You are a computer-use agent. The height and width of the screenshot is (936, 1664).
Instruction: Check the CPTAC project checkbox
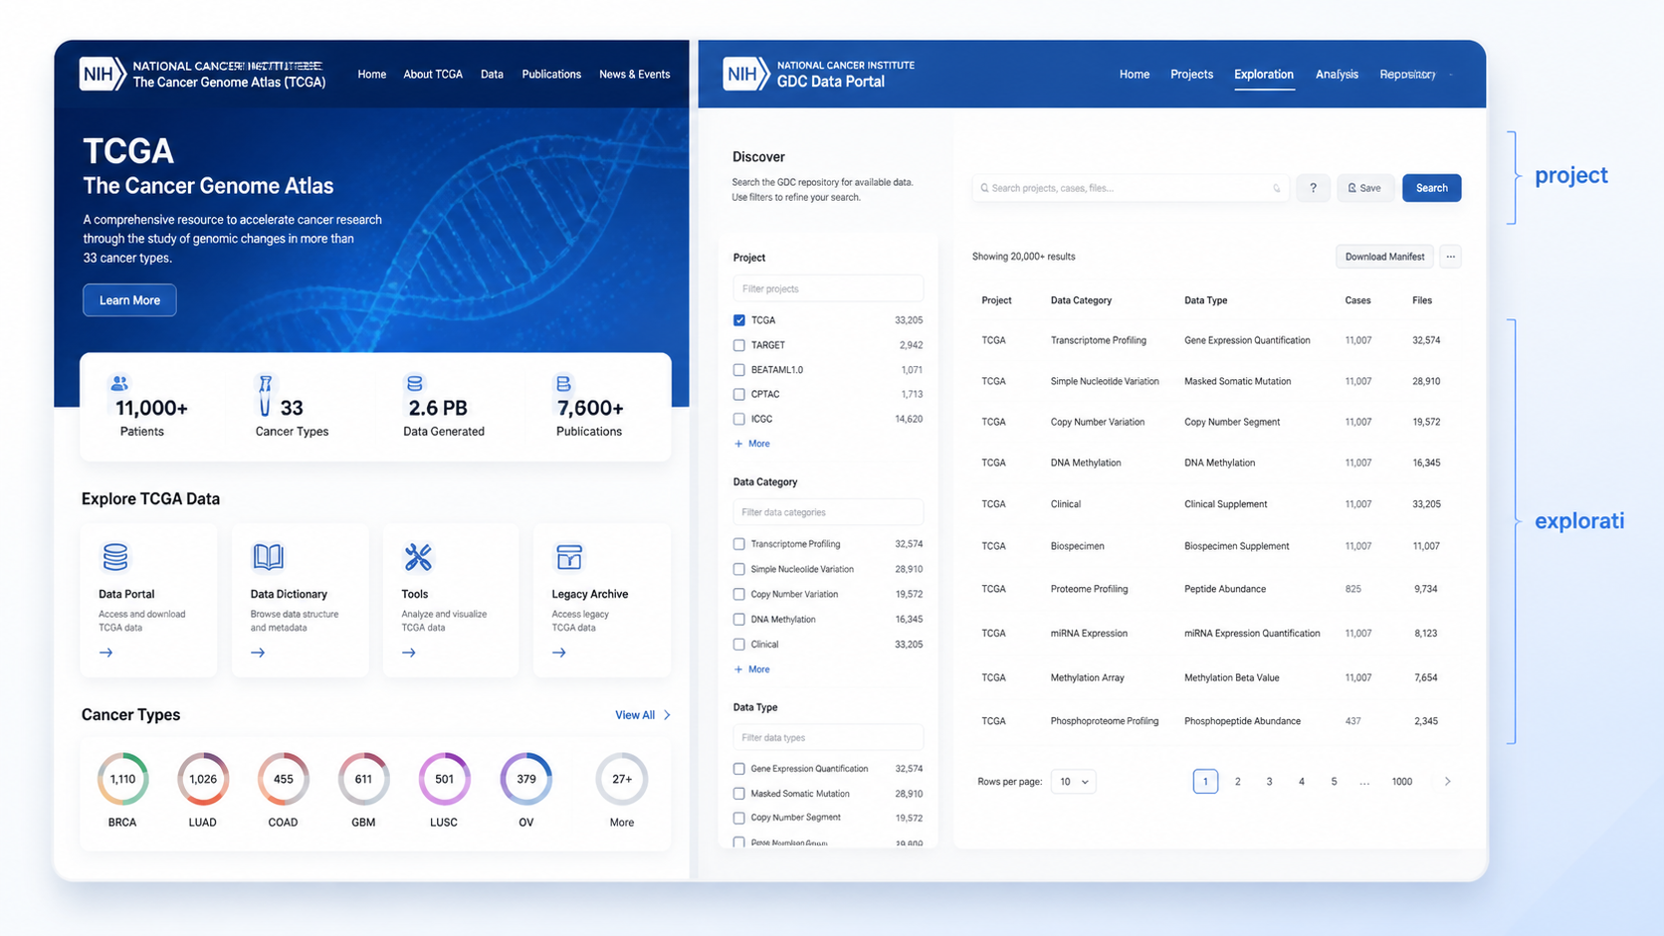738,394
